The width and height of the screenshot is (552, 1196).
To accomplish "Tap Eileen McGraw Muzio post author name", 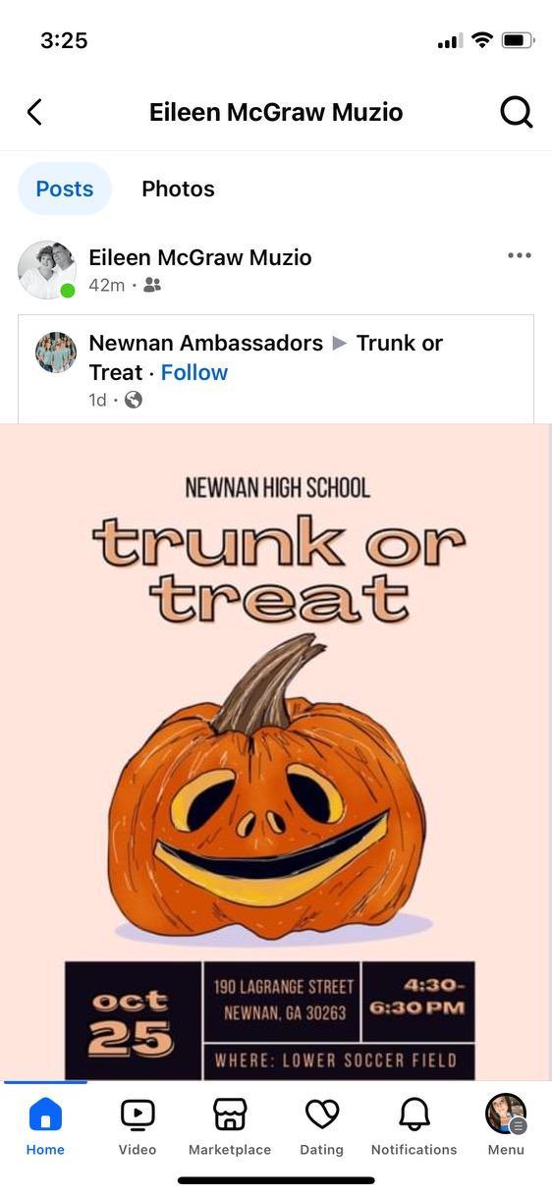I will click(x=200, y=257).
